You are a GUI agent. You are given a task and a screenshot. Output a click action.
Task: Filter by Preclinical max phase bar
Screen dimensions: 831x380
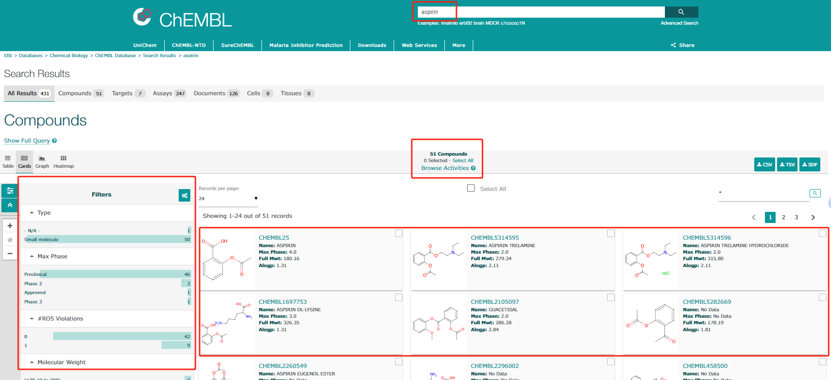pyautogui.click(x=107, y=275)
